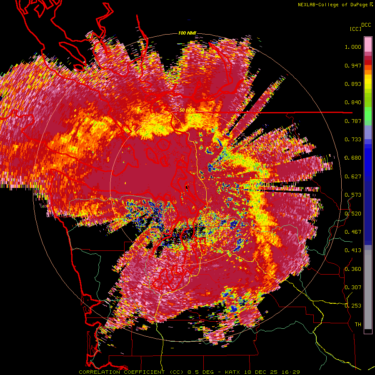This screenshot has height=375, width=375.
Task: Click the 0.680 scale value
Action: 353,158
